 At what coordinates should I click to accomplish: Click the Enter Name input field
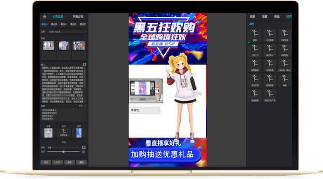(x=68, y=32)
